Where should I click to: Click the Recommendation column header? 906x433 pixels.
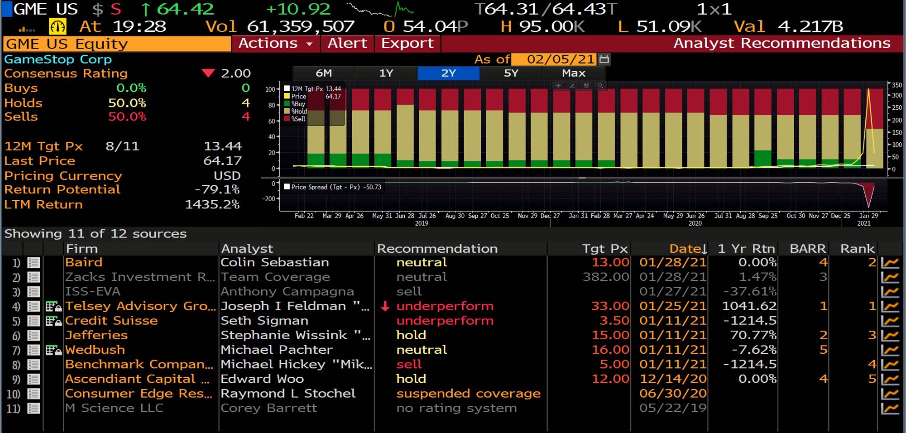(x=437, y=249)
